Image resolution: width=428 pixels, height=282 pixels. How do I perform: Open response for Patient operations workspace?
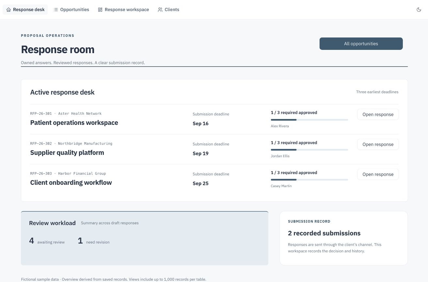378,114
